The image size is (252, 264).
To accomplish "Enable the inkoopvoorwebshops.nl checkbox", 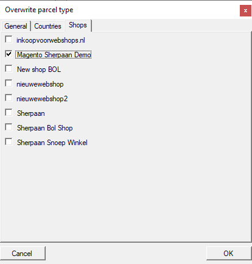I will click(x=9, y=40).
